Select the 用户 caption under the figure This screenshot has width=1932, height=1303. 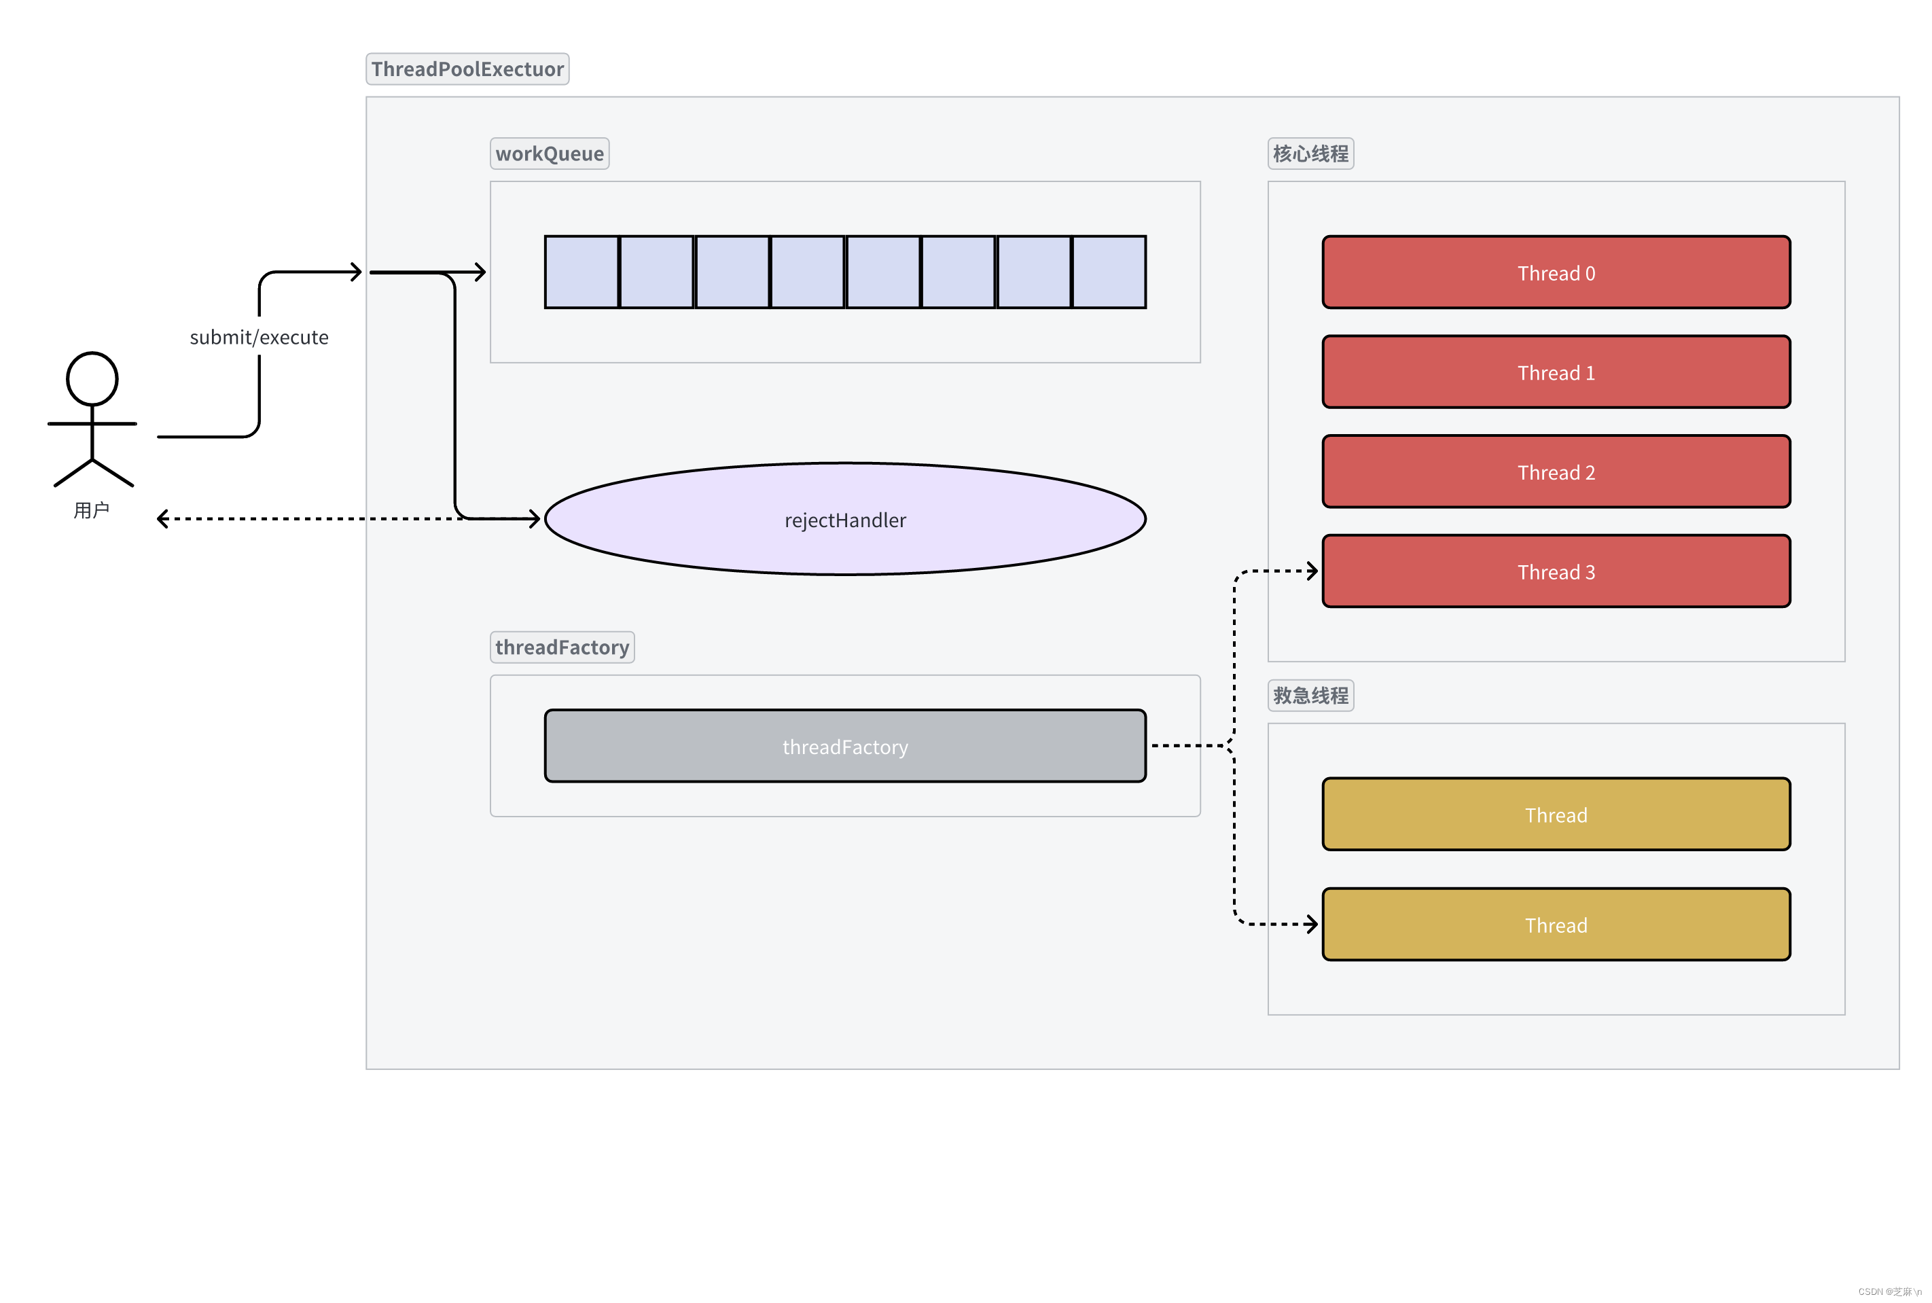(92, 510)
